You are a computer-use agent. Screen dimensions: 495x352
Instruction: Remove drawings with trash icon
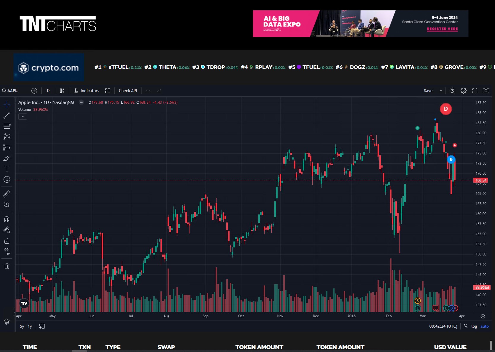coord(7,266)
